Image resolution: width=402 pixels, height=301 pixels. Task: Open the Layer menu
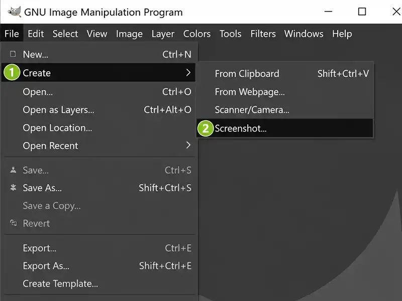tap(163, 34)
